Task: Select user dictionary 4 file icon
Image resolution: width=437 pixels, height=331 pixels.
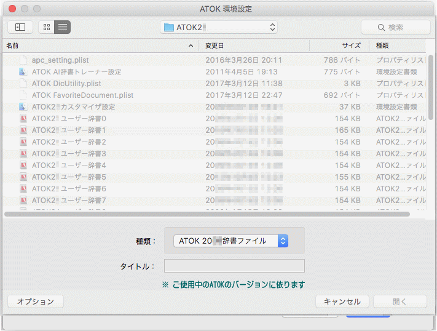Action: pyautogui.click(x=23, y=165)
